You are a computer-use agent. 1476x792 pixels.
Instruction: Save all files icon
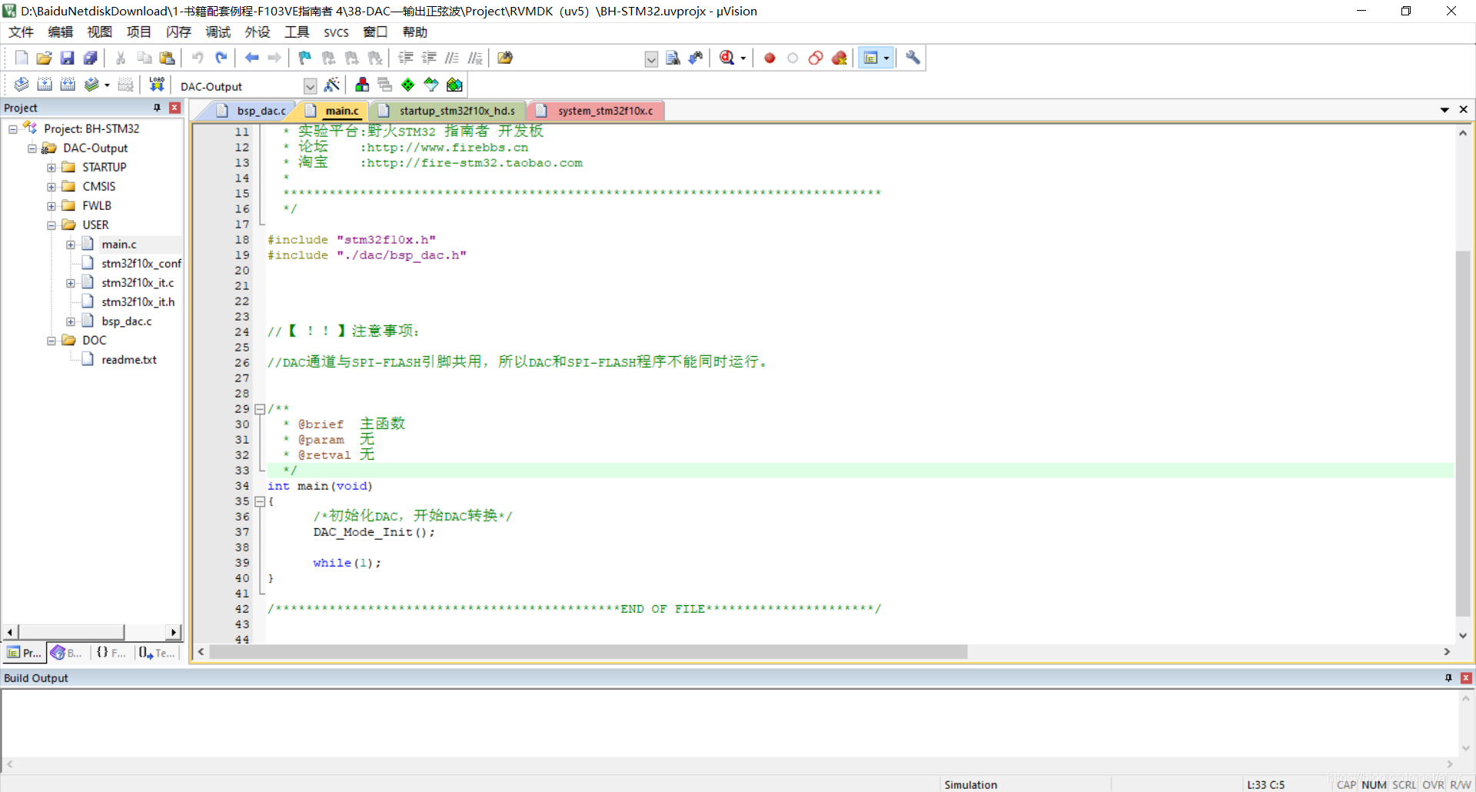(x=91, y=58)
